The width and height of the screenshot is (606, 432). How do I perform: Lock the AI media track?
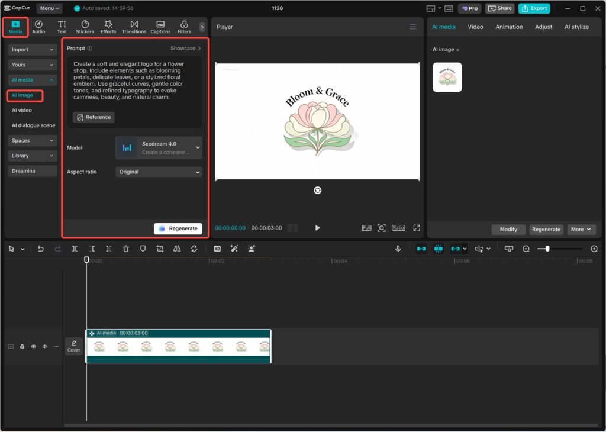tap(22, 346)
